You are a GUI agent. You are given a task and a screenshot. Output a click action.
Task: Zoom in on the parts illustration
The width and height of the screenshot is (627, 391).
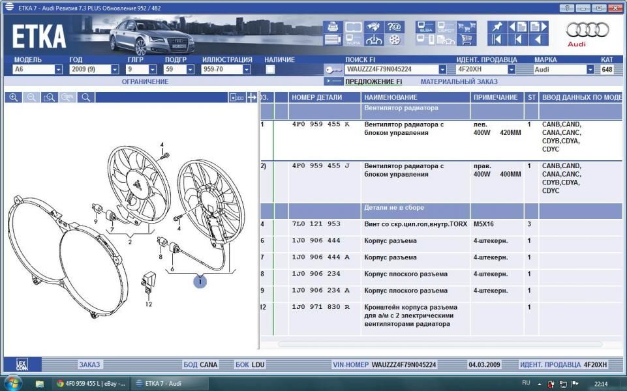point(13,97)
